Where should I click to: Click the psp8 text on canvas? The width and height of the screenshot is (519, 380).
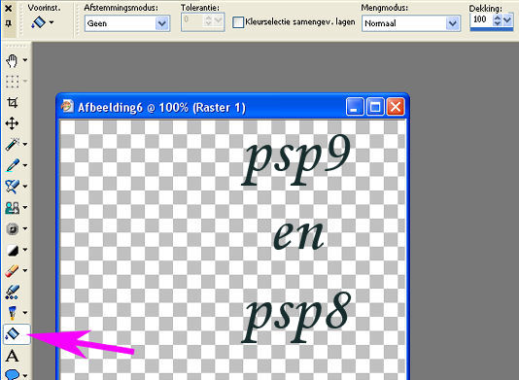pyautogui.click(x=296, y=316)
